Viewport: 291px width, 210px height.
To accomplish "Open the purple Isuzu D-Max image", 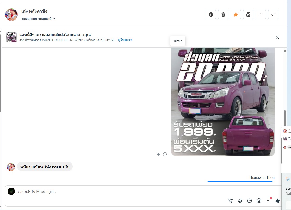I will coord(223,101).
